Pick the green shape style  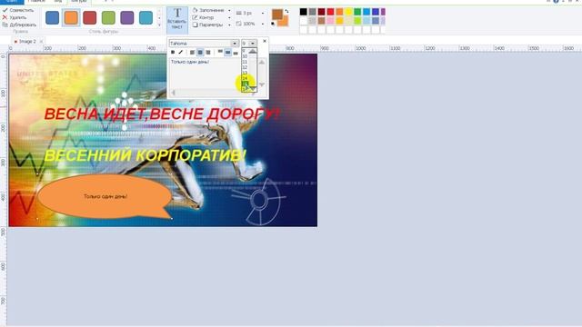point(108,17)
